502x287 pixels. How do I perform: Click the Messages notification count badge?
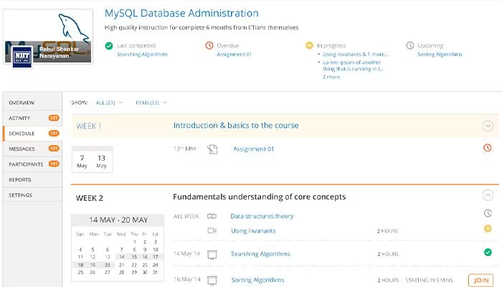point(54,149)
